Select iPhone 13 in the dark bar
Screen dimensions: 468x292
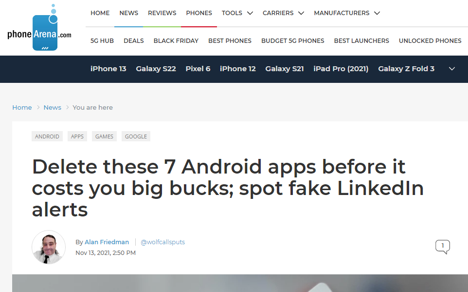click(108, 69)
